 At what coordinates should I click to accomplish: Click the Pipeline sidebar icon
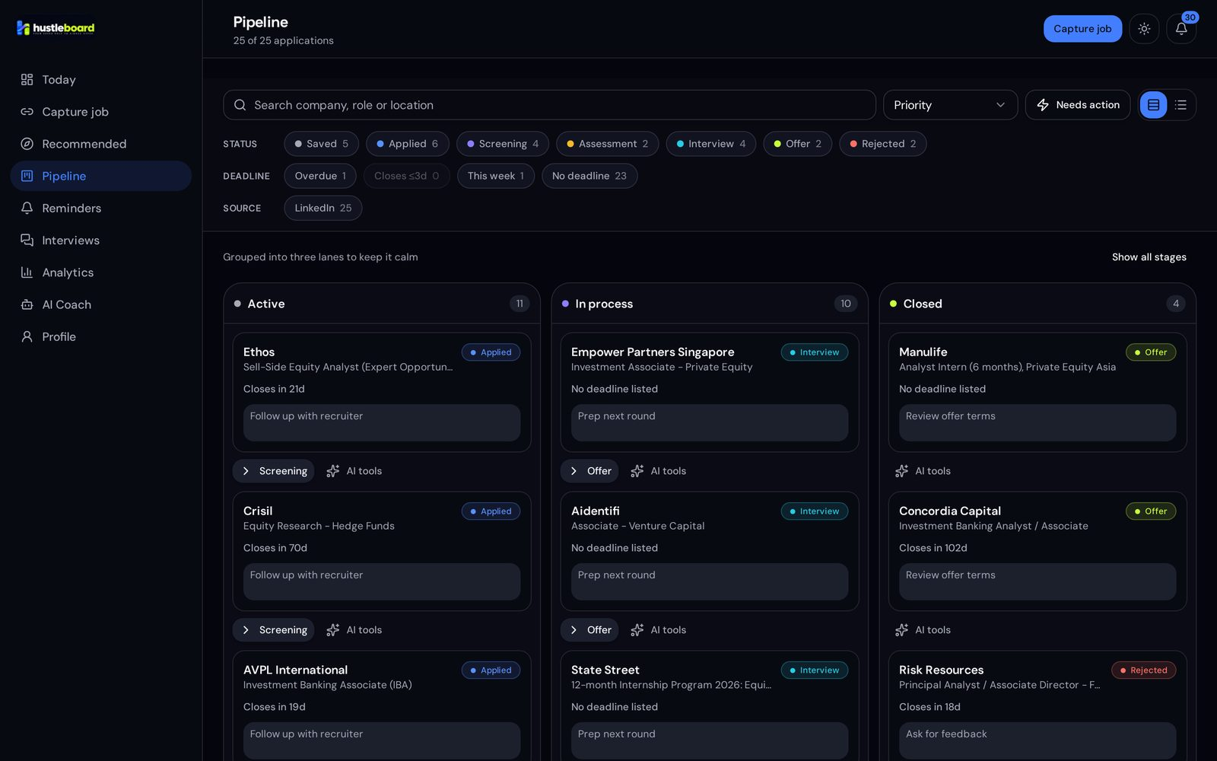(27, 176)
